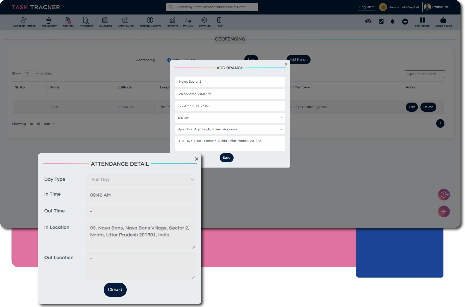
Task: Open the team members selection dropdown
Action: tap(230, 129)
